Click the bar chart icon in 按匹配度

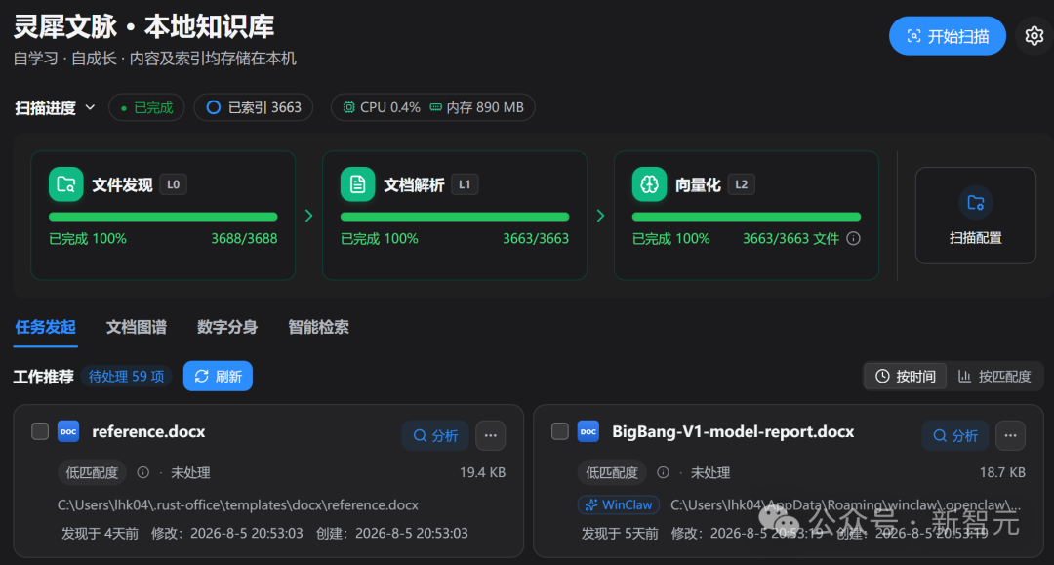point(964,377)
